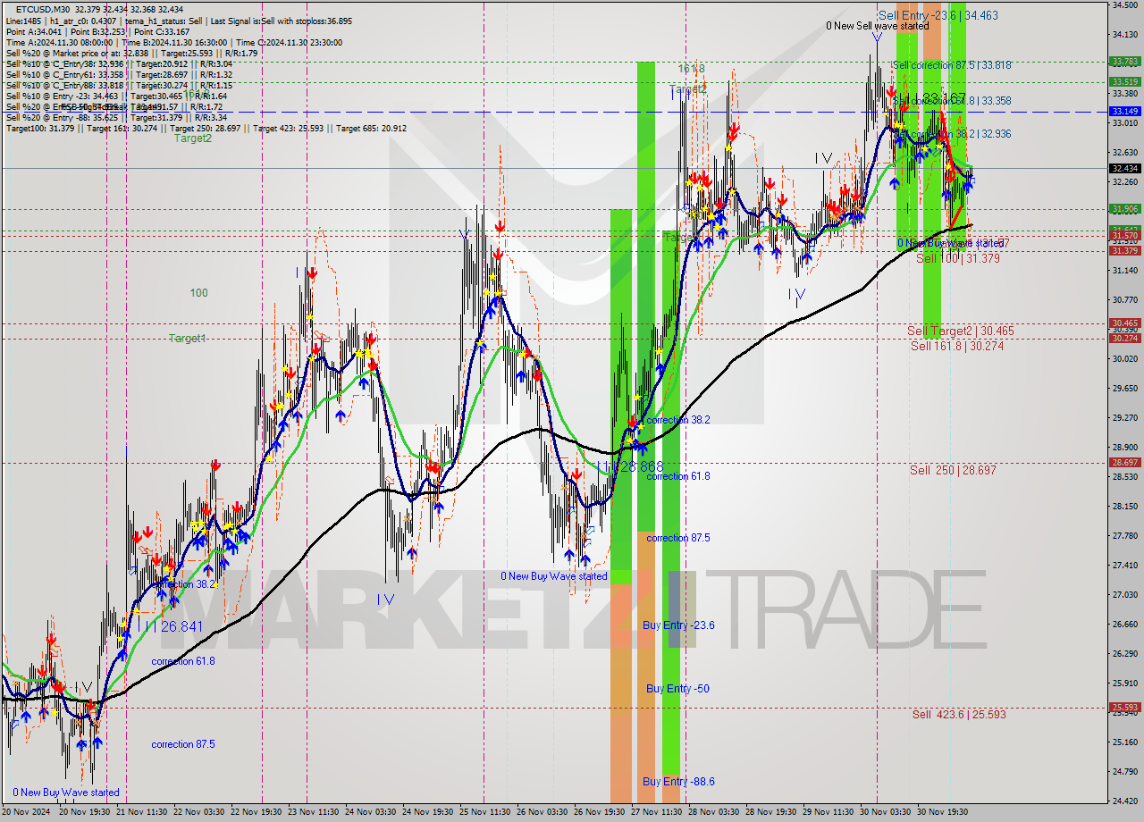Select the 'Buy Entry -50' label
The image size is (1144, 822).
pyautogui.click(x=677, y=689)
